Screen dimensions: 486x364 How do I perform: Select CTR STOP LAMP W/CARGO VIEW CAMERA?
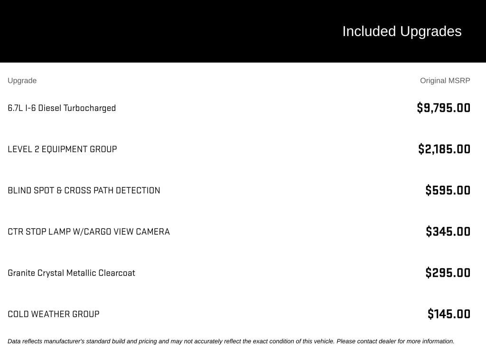tap(89, 231)
